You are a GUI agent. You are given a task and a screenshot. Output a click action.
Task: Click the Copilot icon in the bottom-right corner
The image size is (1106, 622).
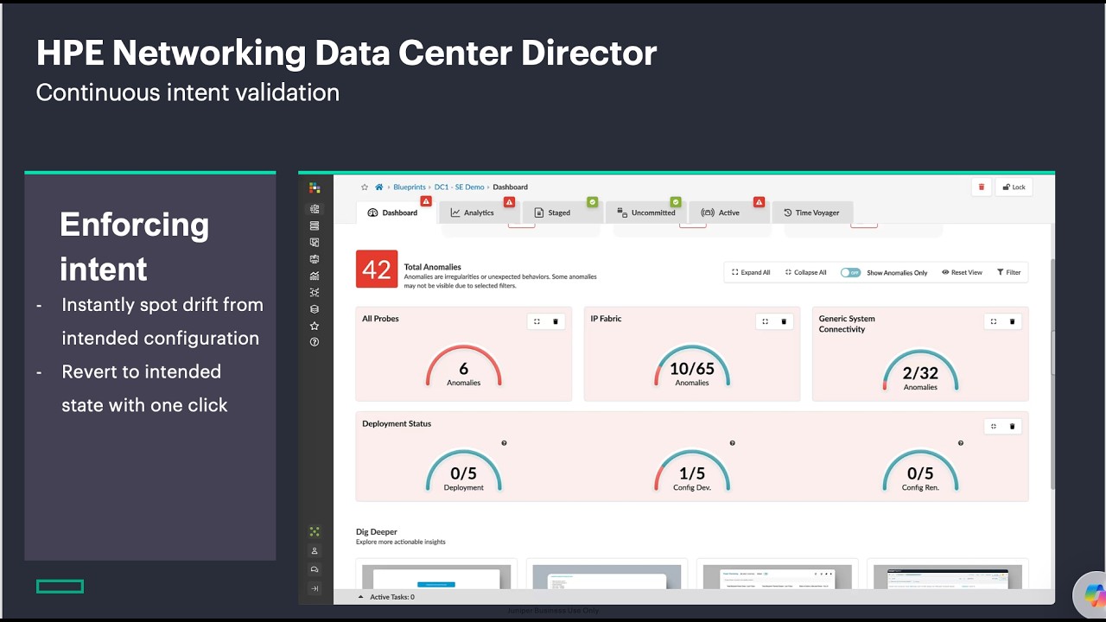click(1090, 593)
